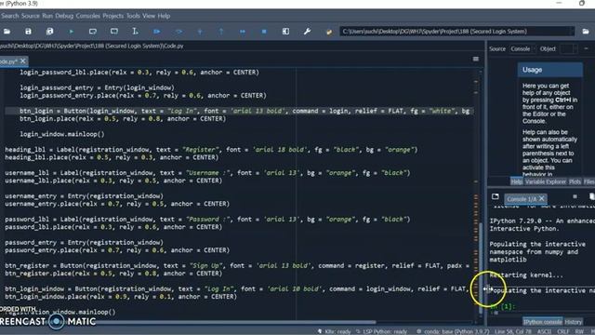Switch to the Help pane tab

pyautogui.click(x=517, y=181)
